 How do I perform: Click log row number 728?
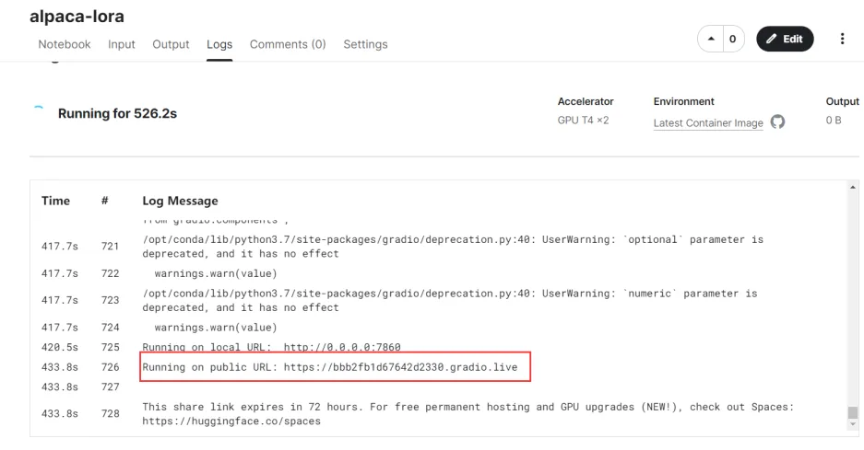[x=111, y=413]
